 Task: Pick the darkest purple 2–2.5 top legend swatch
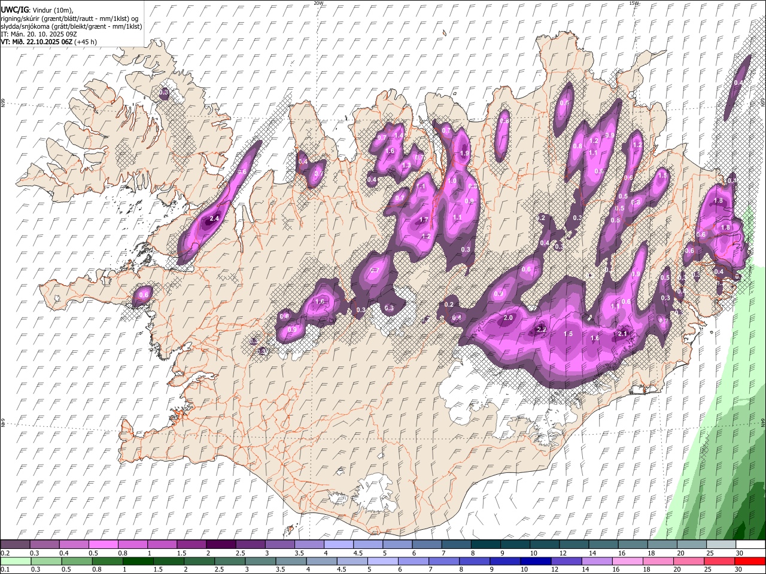click(x=220, y=544)
